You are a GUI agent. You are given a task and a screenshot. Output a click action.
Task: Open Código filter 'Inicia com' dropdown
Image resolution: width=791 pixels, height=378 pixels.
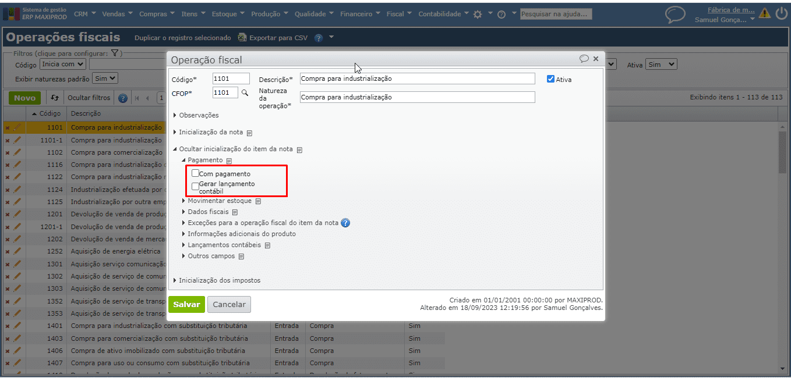(63, 65)
